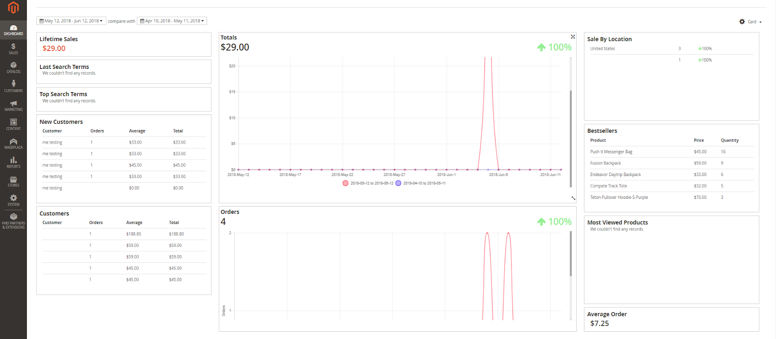This screenshot has width=776, height=339.
Task: Go to the Customers sidebar icon
Action: pos(13,86)
